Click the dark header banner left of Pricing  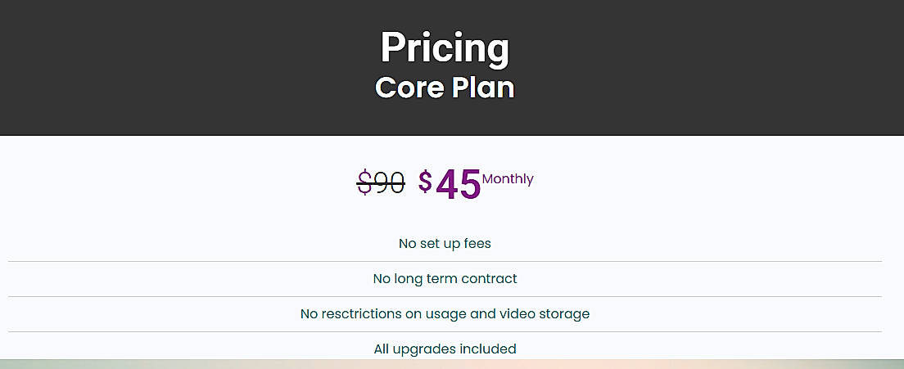[x=164, y=65]
